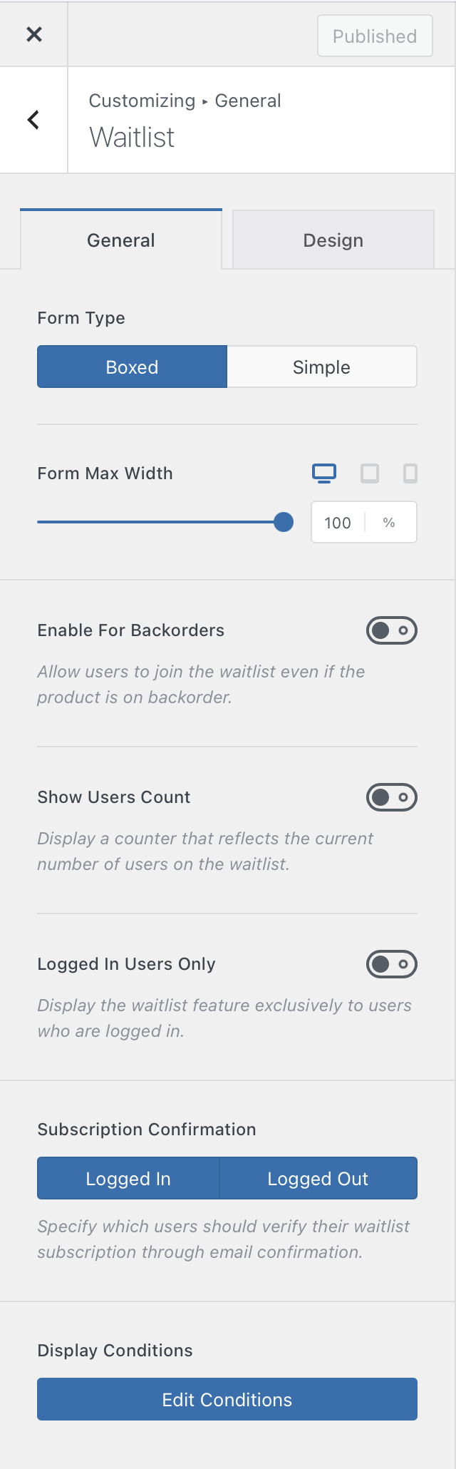Screen dimensions: 456x1469
Task: Select the mobile device icon
Action: click(410, 474)
